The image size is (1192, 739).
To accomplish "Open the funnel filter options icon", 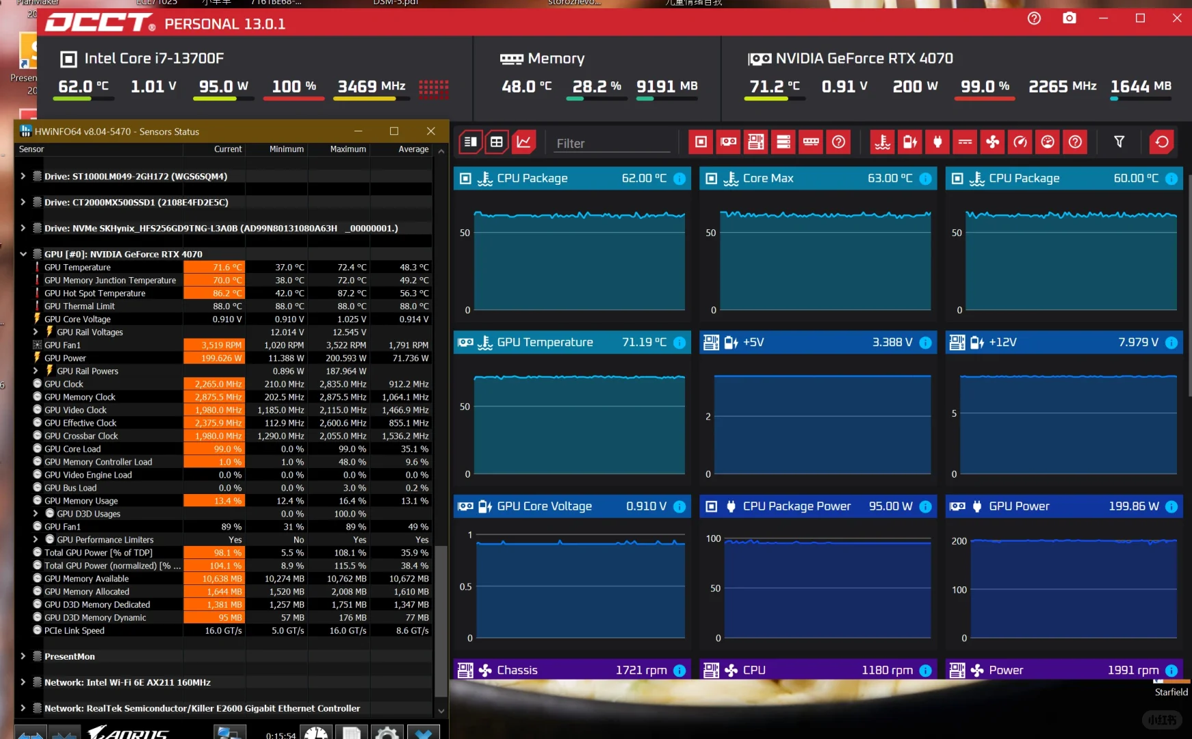I will [x=1119, y=142].
